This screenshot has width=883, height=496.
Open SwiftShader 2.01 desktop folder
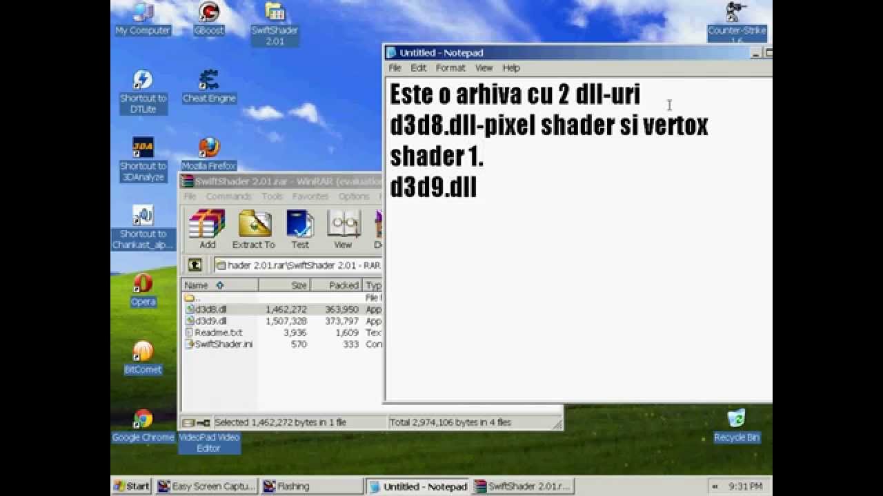[275, 23]
